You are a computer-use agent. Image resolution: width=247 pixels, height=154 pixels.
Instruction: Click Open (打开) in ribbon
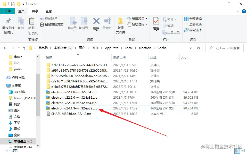169,20
